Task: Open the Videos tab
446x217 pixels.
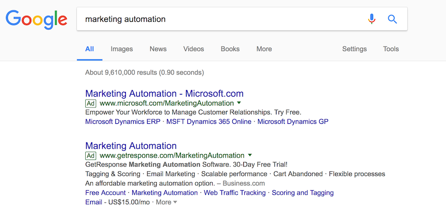Action: pos(193,49)
